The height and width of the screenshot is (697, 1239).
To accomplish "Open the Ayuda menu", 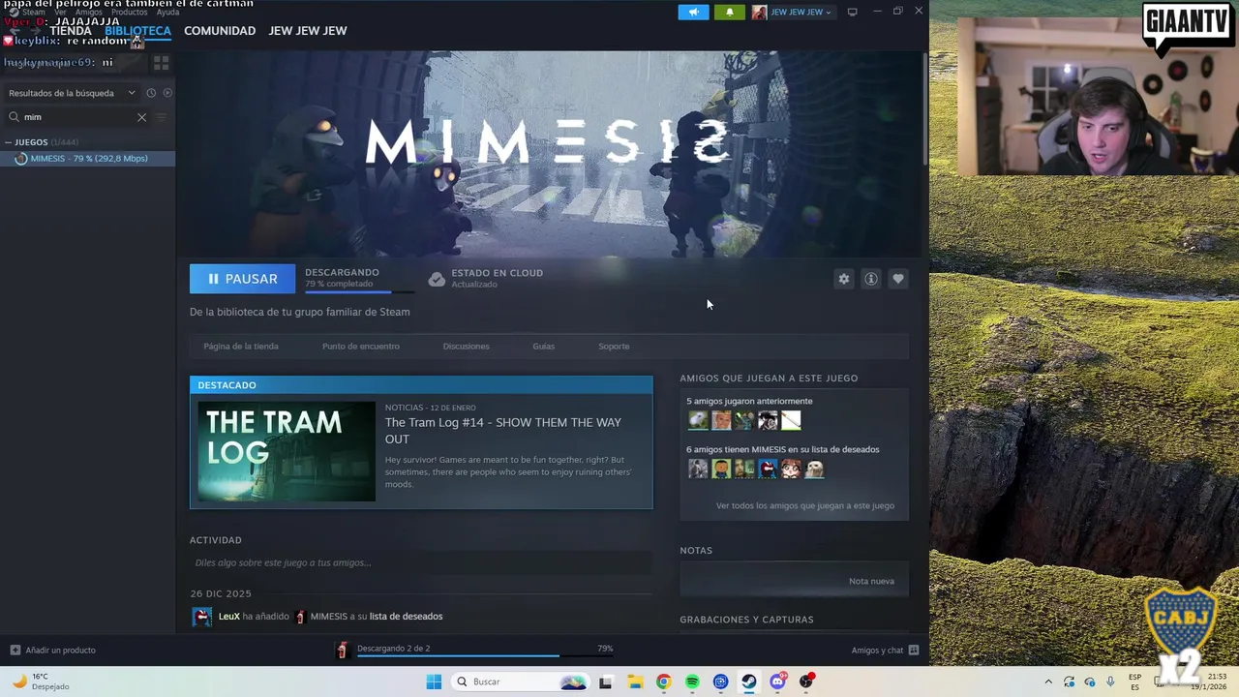I will point(167,12).
